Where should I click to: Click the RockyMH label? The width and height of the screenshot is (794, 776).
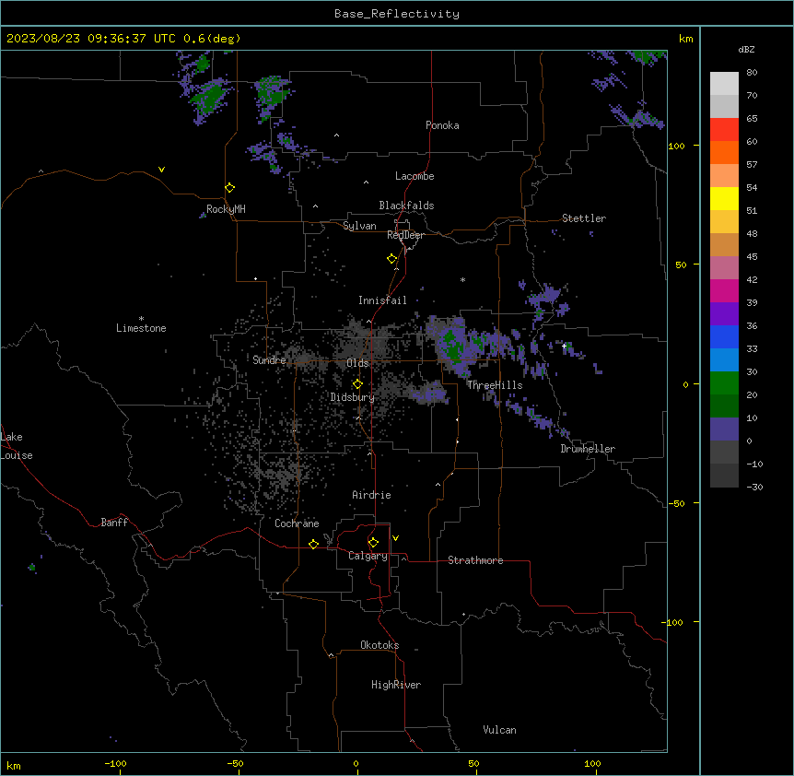[x=226, y=209]
